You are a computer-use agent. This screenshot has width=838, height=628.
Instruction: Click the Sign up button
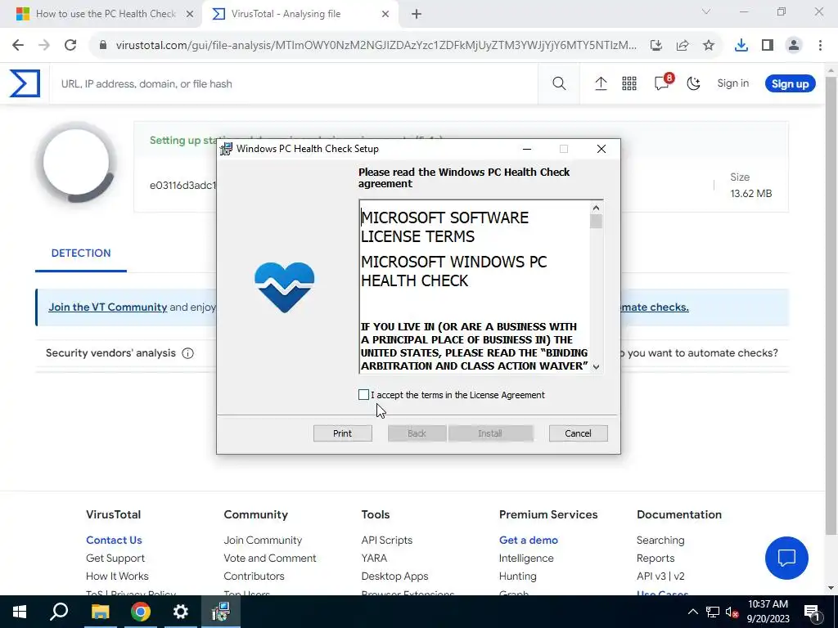coord(790,84)
